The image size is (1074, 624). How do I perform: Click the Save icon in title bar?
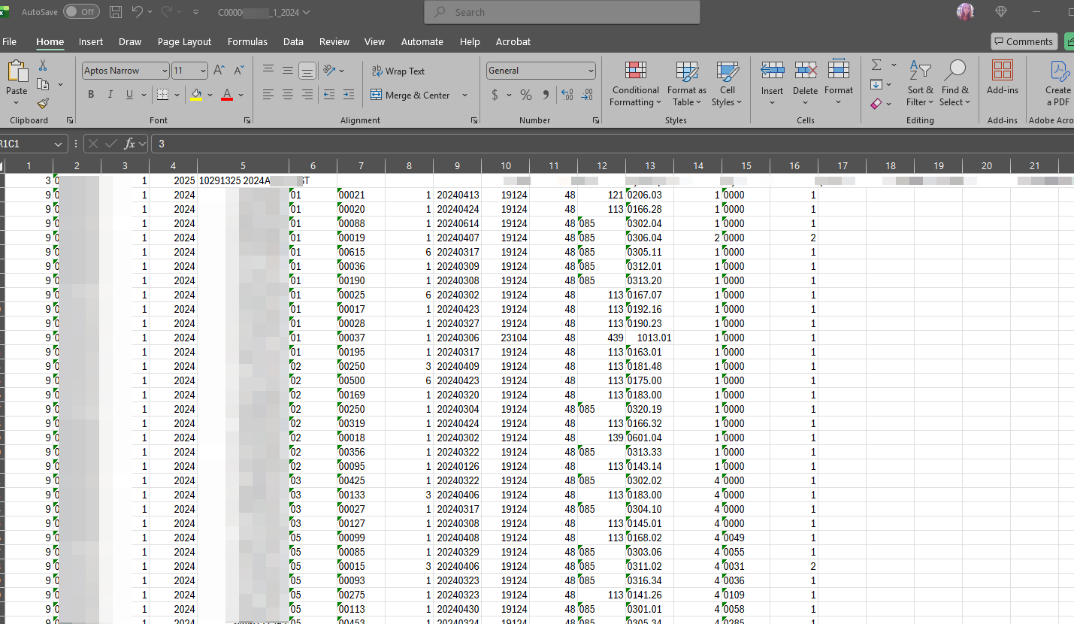tap(116, 12)
